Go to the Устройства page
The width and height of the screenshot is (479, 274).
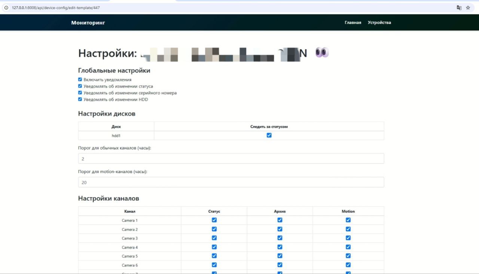pyautogui.click(x=379, y=22)
